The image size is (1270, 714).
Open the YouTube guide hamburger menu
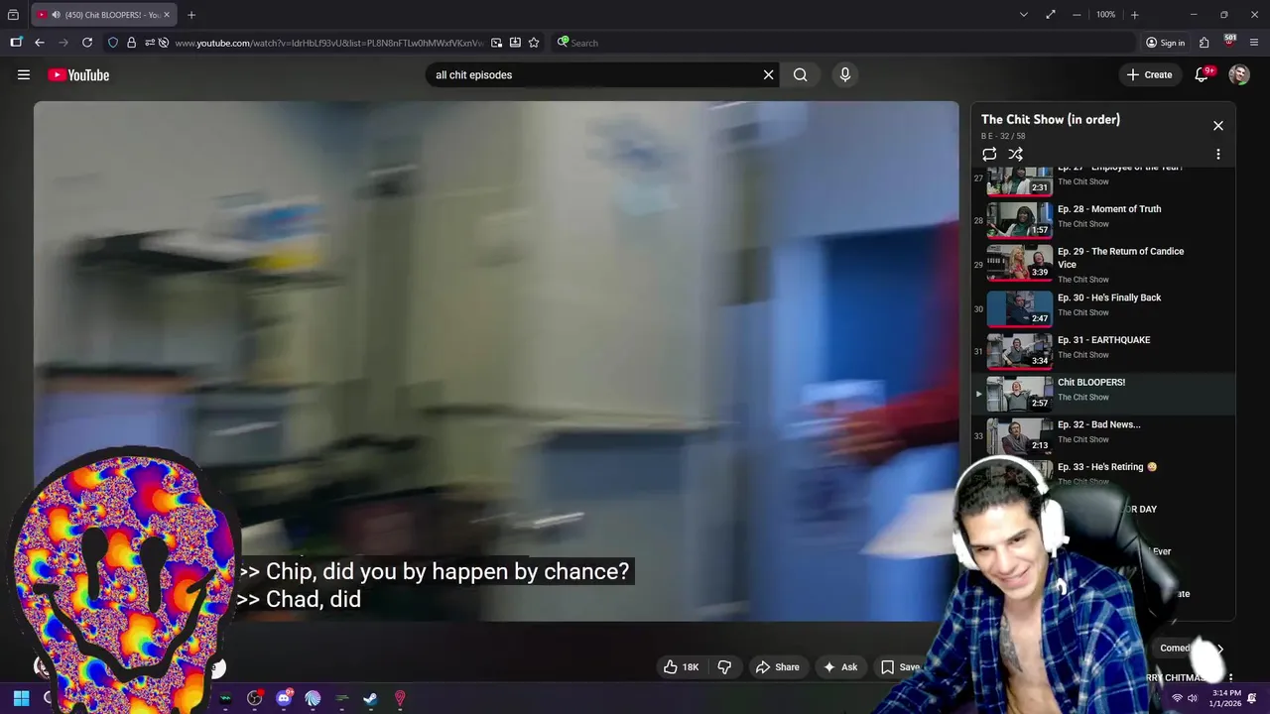24,74
